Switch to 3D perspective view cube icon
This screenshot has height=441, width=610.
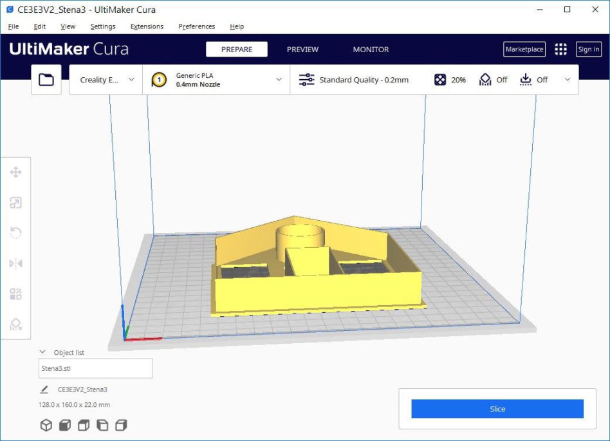click(x=46, y=425)
